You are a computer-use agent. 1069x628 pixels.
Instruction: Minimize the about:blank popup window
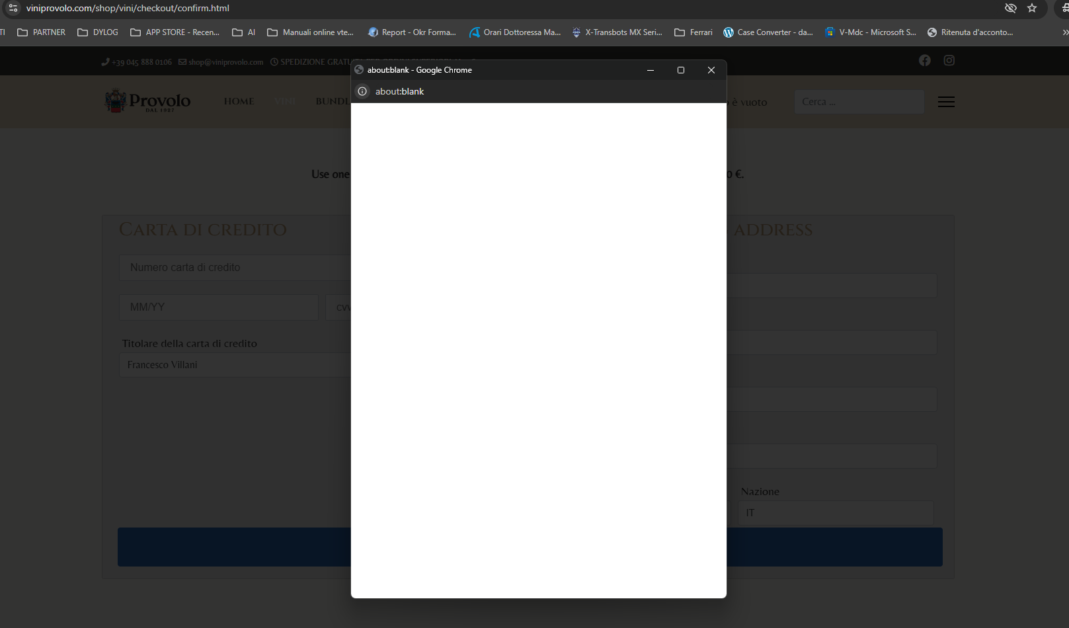click(651, 70)
